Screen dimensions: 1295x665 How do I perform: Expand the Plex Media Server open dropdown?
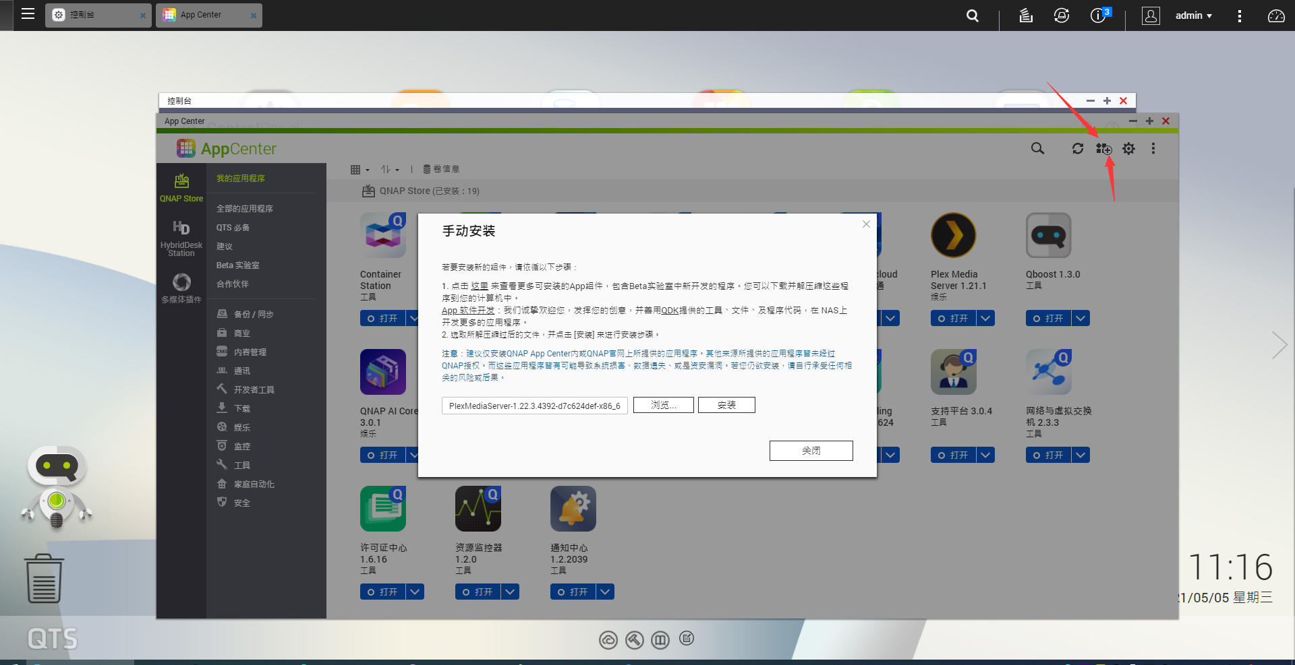click(986, 318)
